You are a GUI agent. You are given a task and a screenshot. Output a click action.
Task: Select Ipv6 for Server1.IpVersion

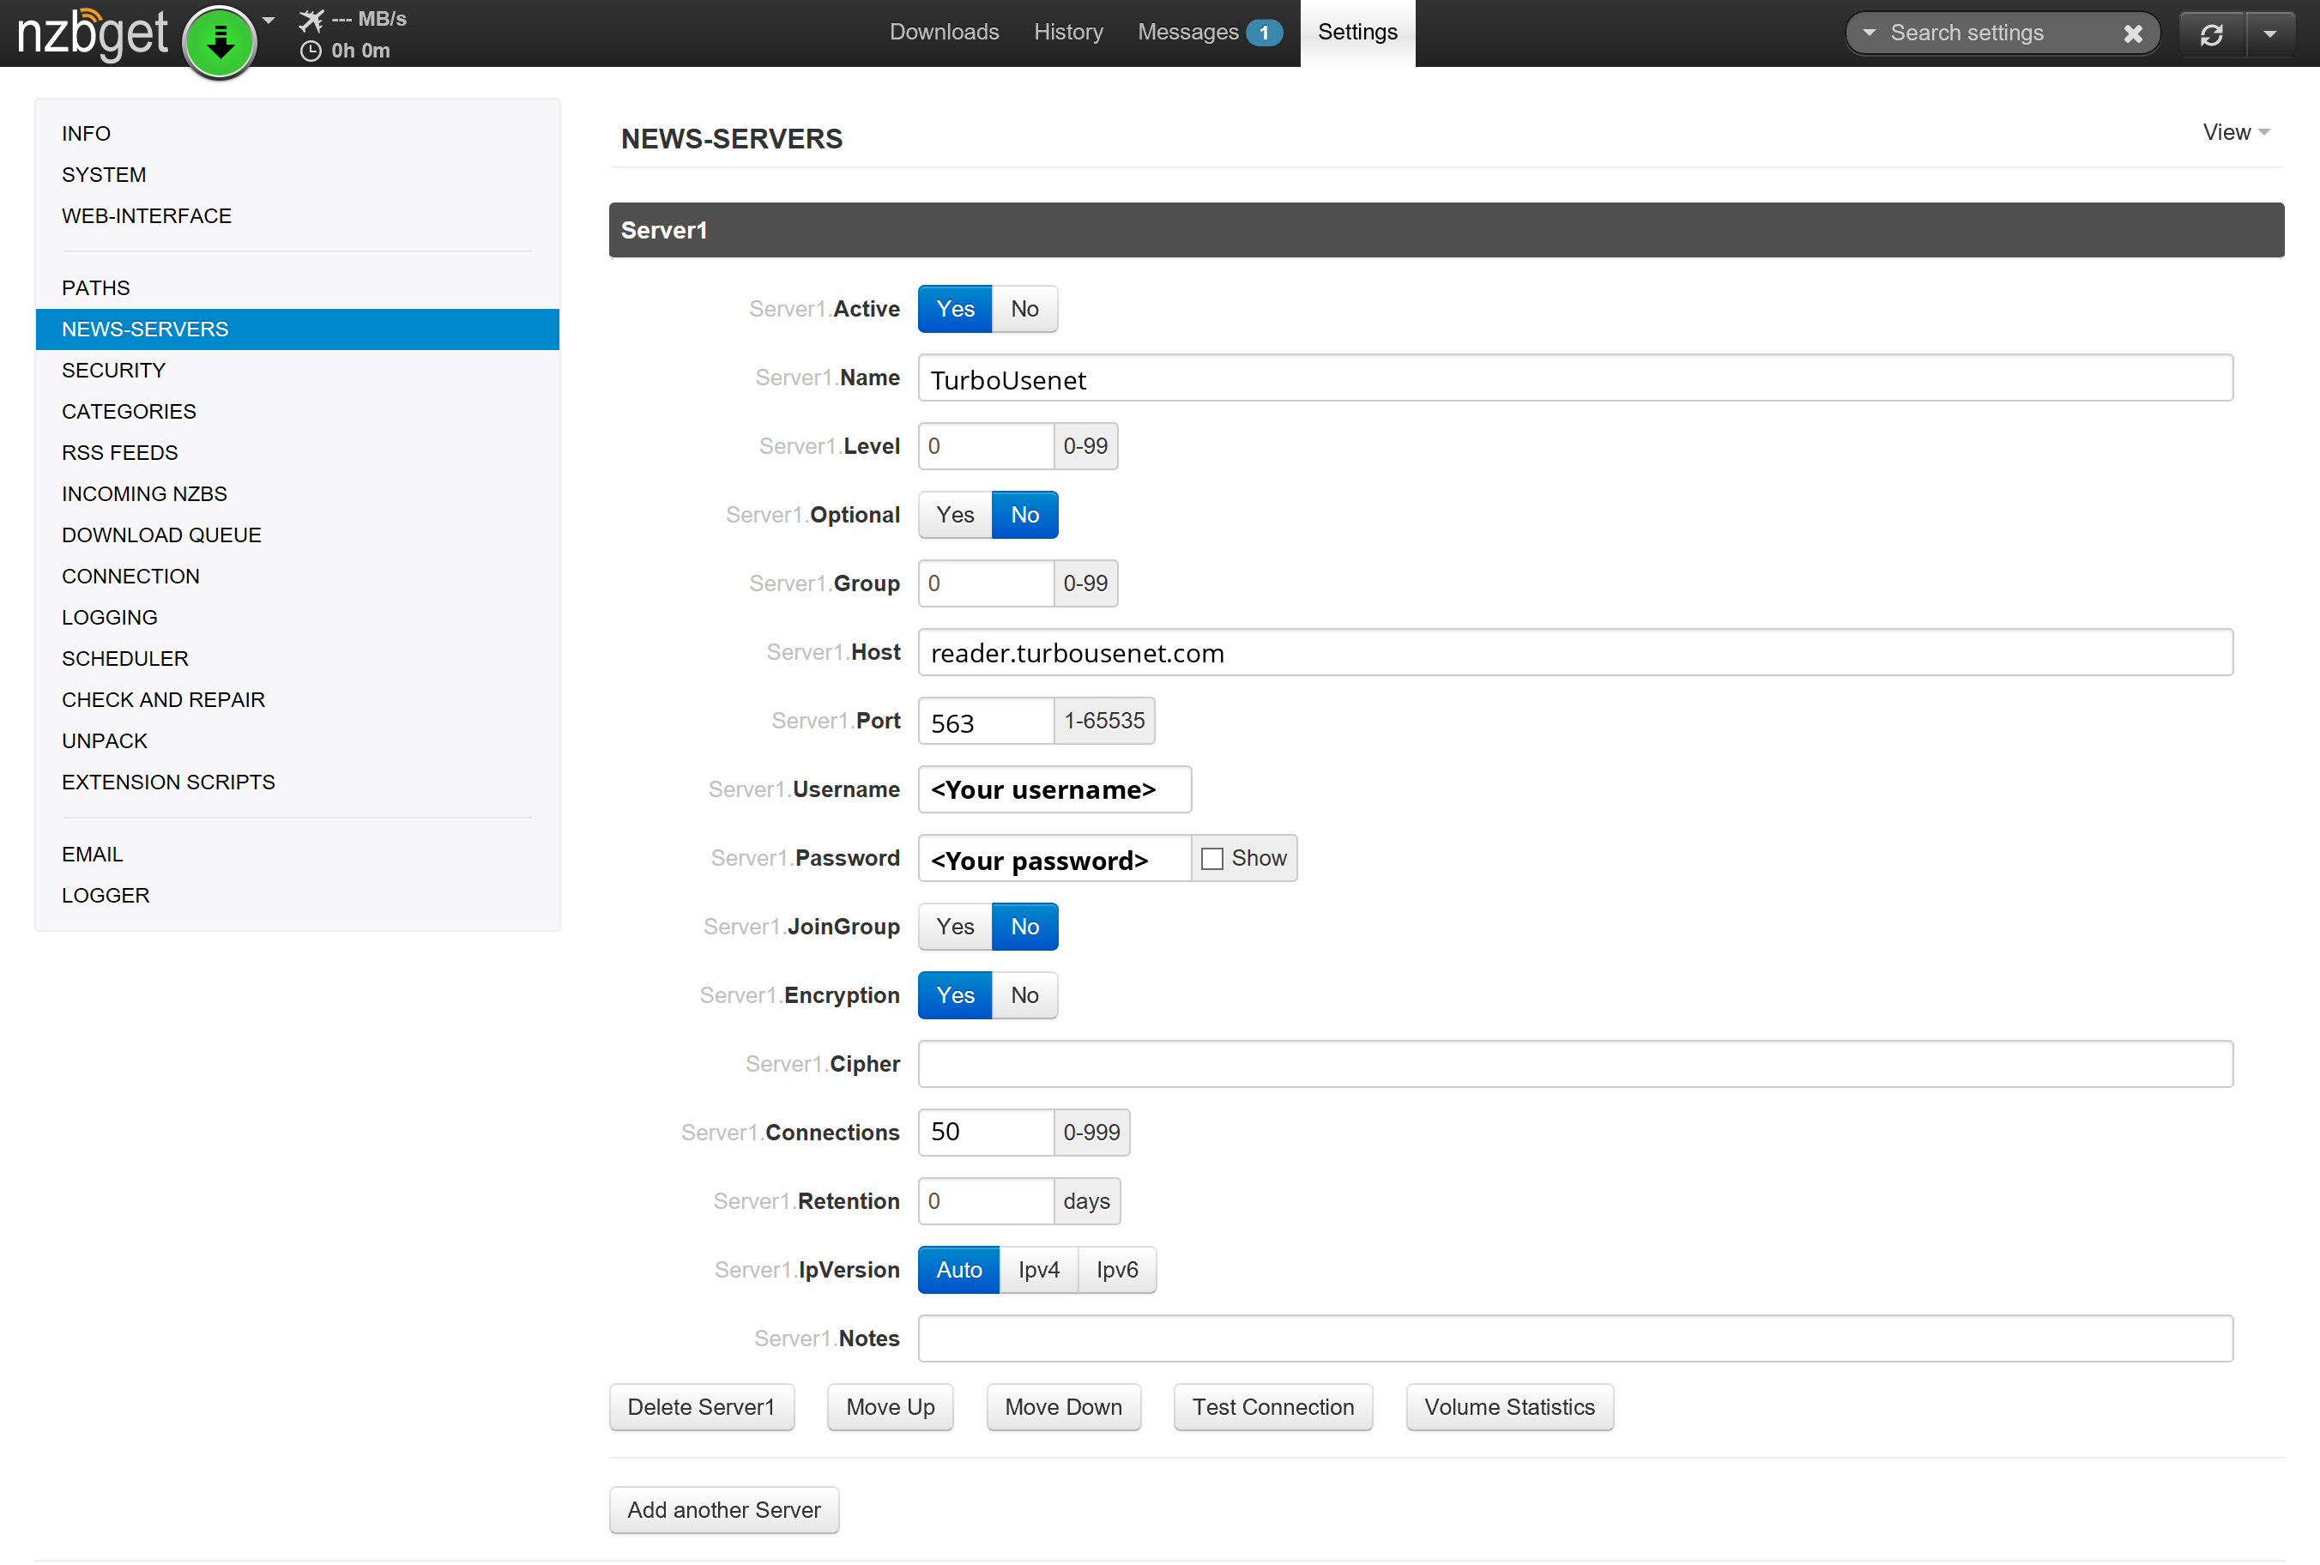pos(1118,1271)
